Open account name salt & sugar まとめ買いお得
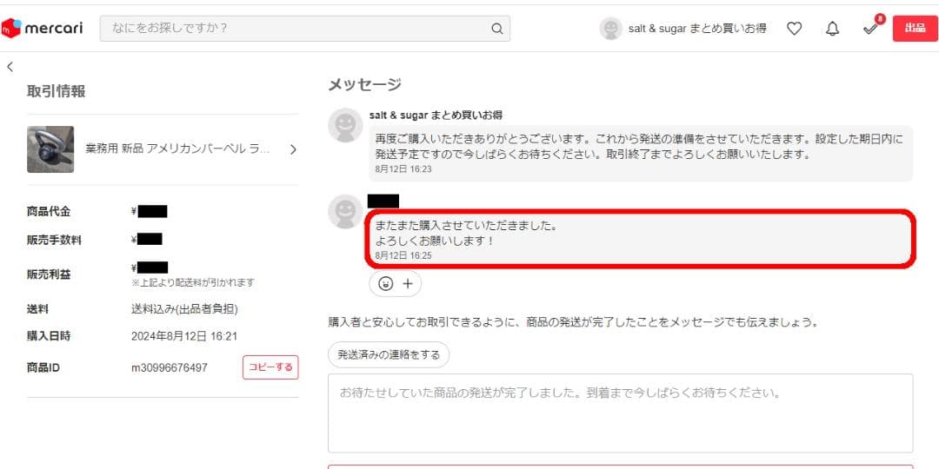The width and height of the screenshot is (939, 469). coord(697,29)
